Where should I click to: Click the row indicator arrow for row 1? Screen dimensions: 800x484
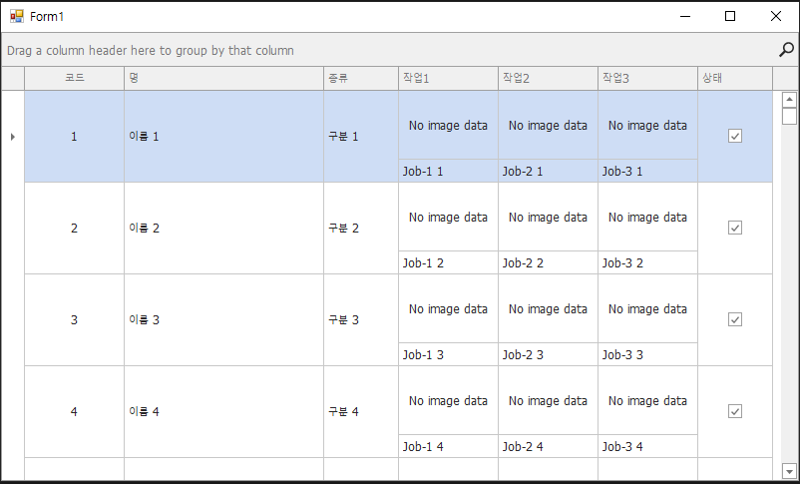tap(13, 137)
